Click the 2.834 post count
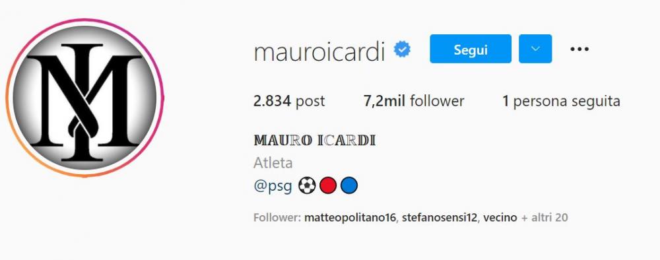 [x=289, y=101]
